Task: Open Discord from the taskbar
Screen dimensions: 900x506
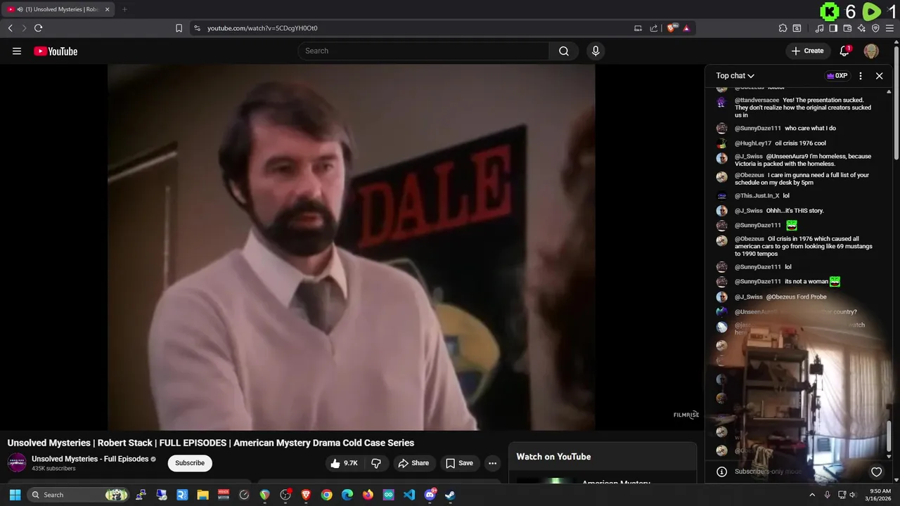Action: 430,495
